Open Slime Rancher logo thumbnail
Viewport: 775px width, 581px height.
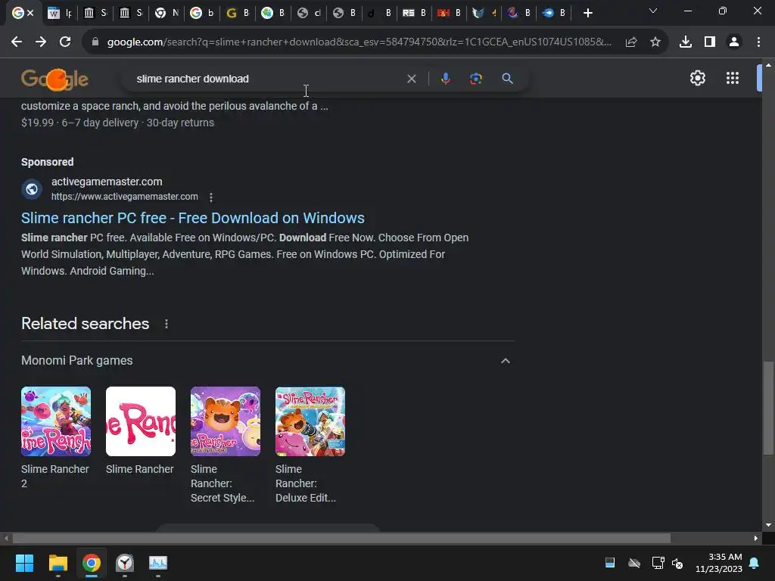pyautogui.click(x=140, y=421)
